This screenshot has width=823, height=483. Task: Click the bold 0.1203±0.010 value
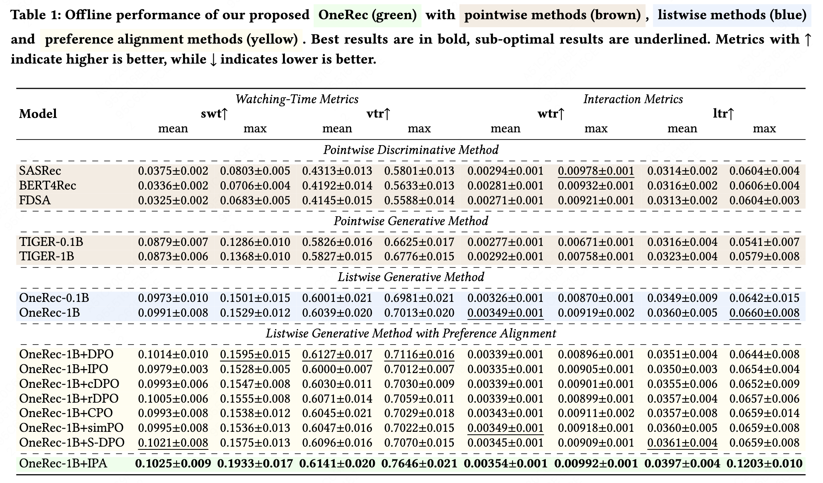pyautogui.click(x=764, y=464)
